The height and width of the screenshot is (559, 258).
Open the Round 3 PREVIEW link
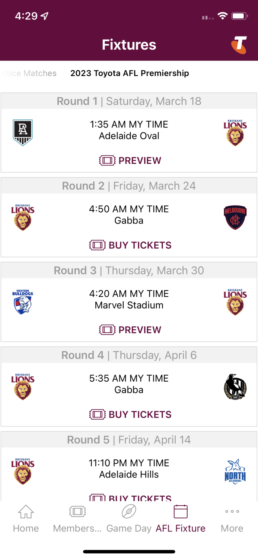point(130,329)
